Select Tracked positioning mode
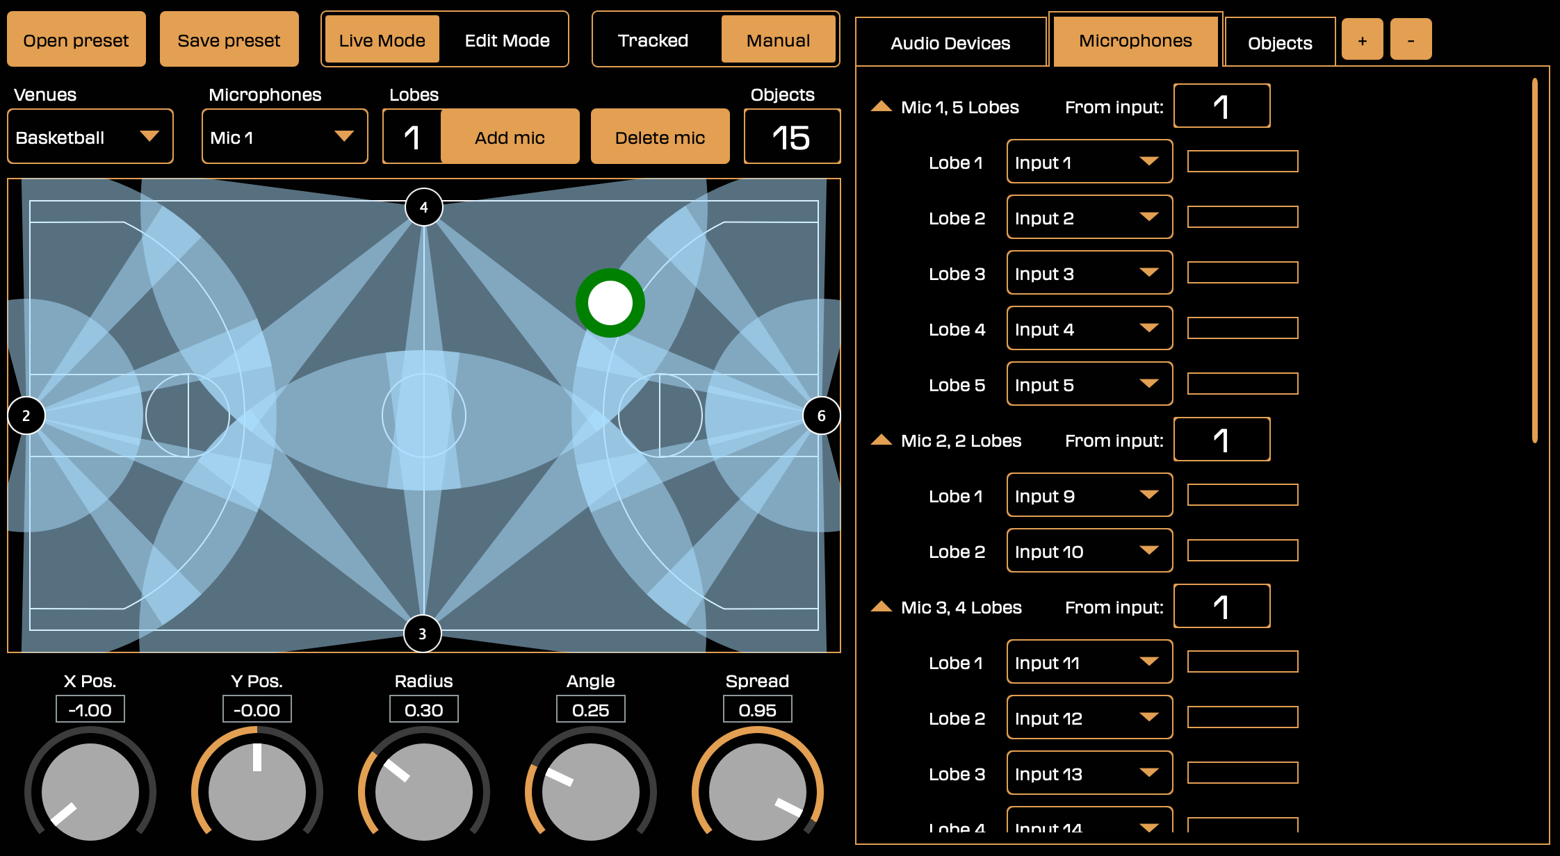Viewport: 1560px width, 856px height. click(x=653, y=40)
